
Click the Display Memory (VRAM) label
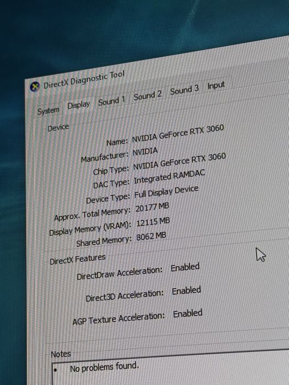(90, 229)
